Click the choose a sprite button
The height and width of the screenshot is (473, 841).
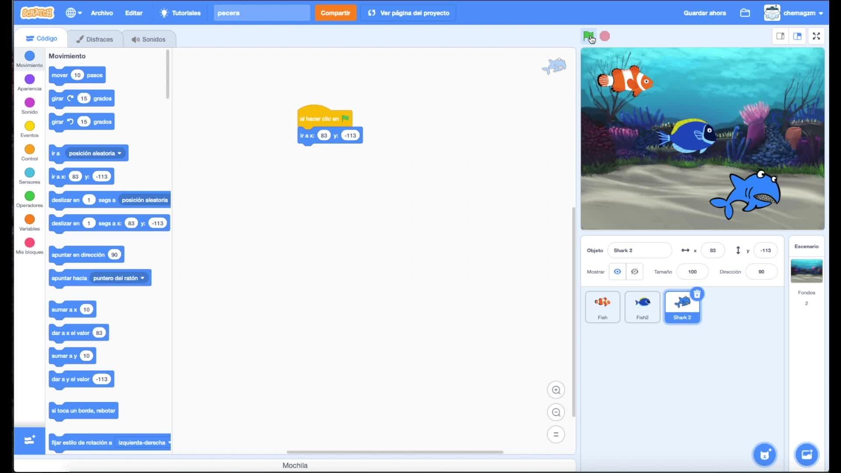[x=764, y=455]
